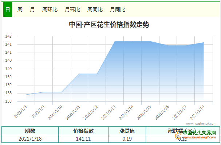Open the 月同比 tab
The width and height of the screenshot is (221, 145).
point(118,9)
